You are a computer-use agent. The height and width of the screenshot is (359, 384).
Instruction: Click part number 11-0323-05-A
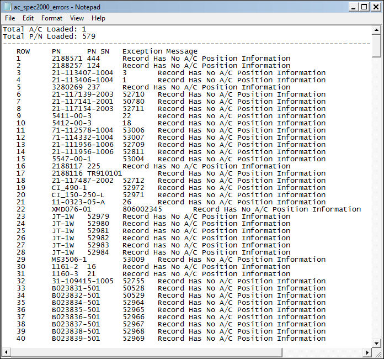tap(78, 202)
